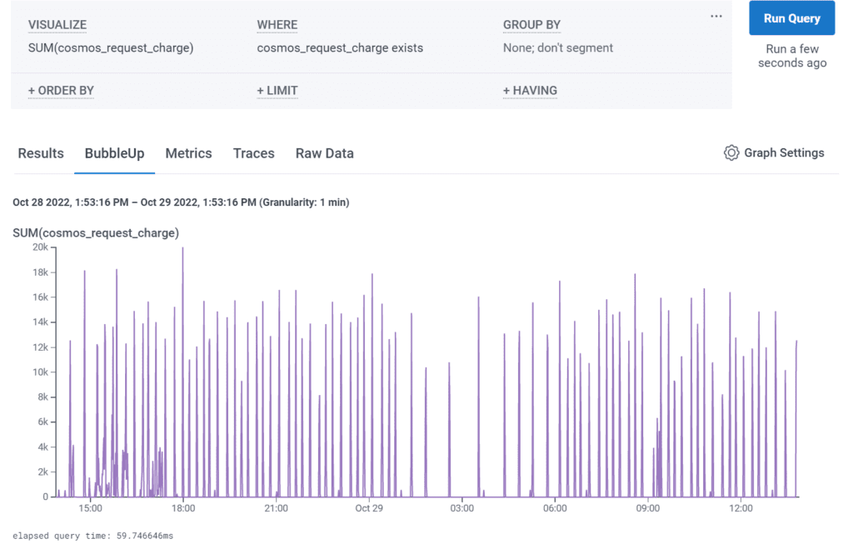Click the tallest spike near 18:00
This screenshot has width=853, height=549.
click(182, 250)
